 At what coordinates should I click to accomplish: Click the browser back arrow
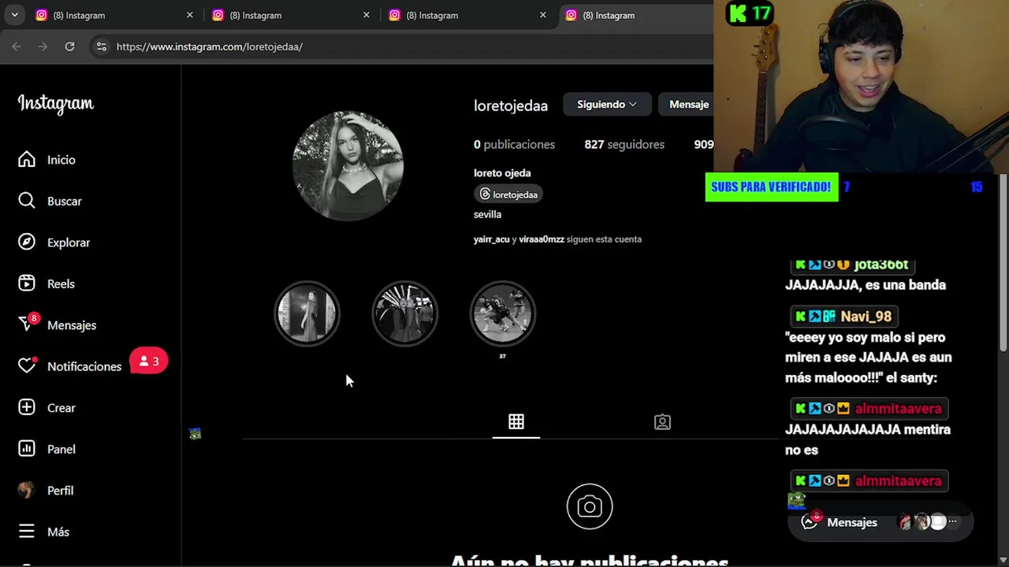click(x=17, y=46)
